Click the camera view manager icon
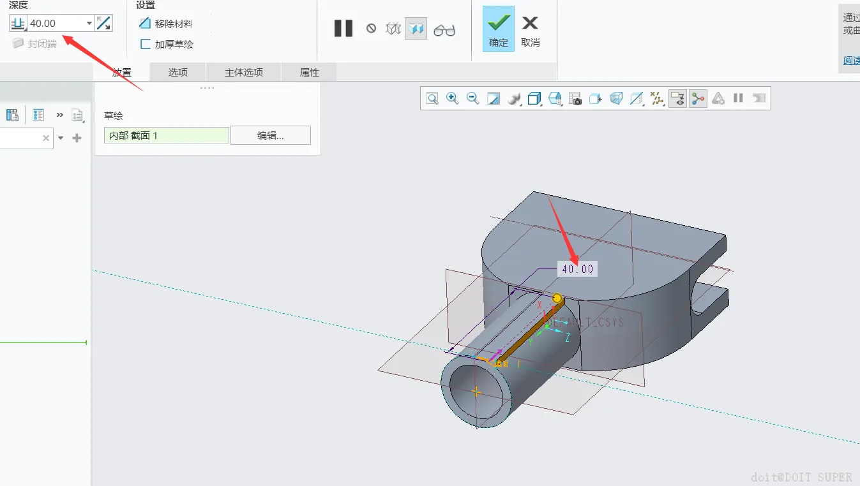Image resolution: width=860 pixels, height=486 pixels. click(x=575, y=98)
